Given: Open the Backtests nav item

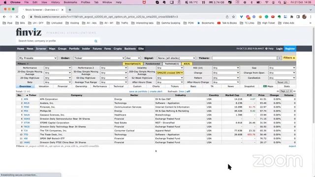Looking at the screenshot, I should (x=130, y=49).
